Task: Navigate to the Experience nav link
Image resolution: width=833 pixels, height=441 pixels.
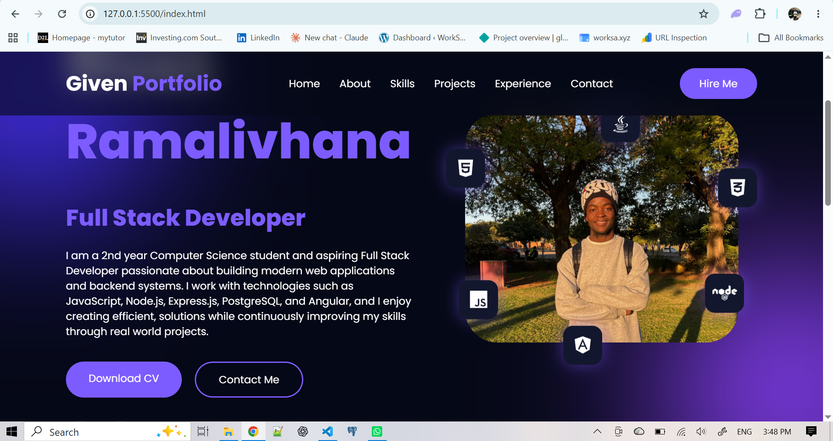Action: [x=523, y=84]
